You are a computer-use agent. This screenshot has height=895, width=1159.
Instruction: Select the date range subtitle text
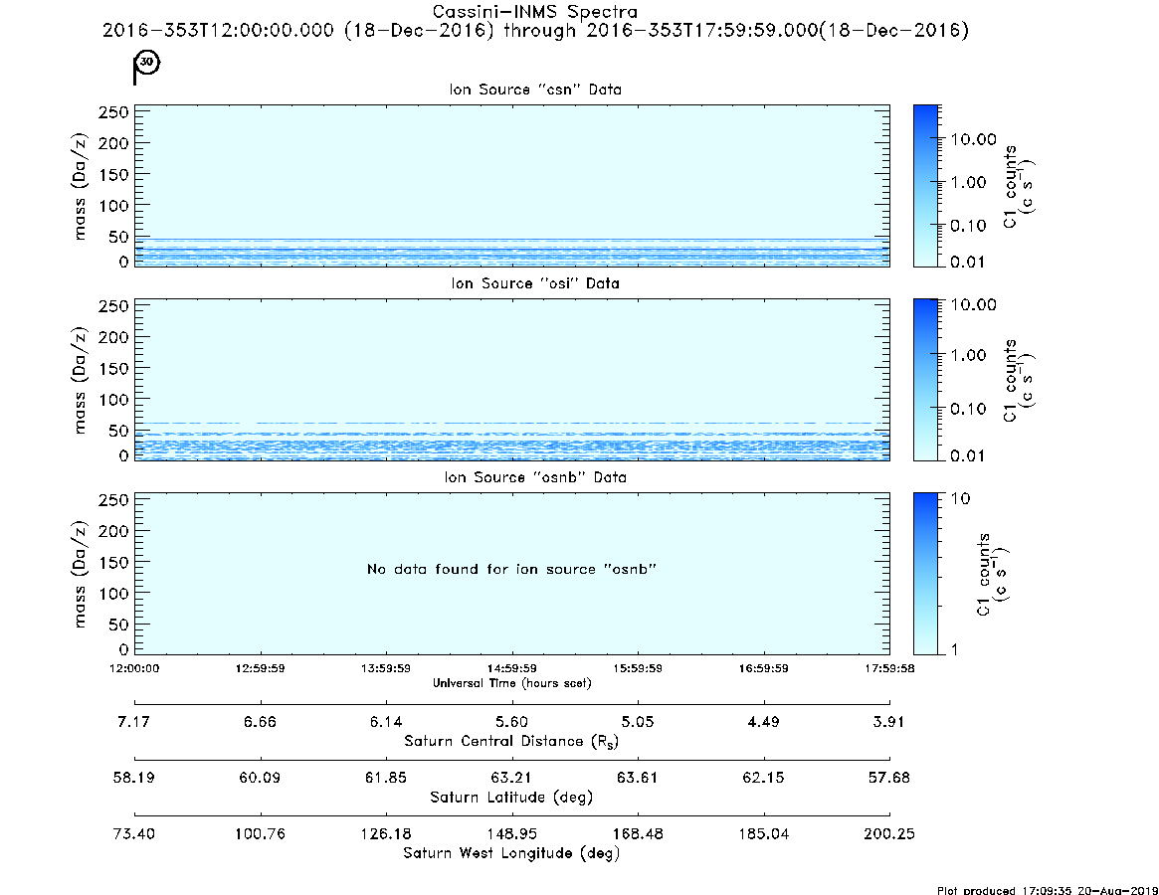[535, 31]
